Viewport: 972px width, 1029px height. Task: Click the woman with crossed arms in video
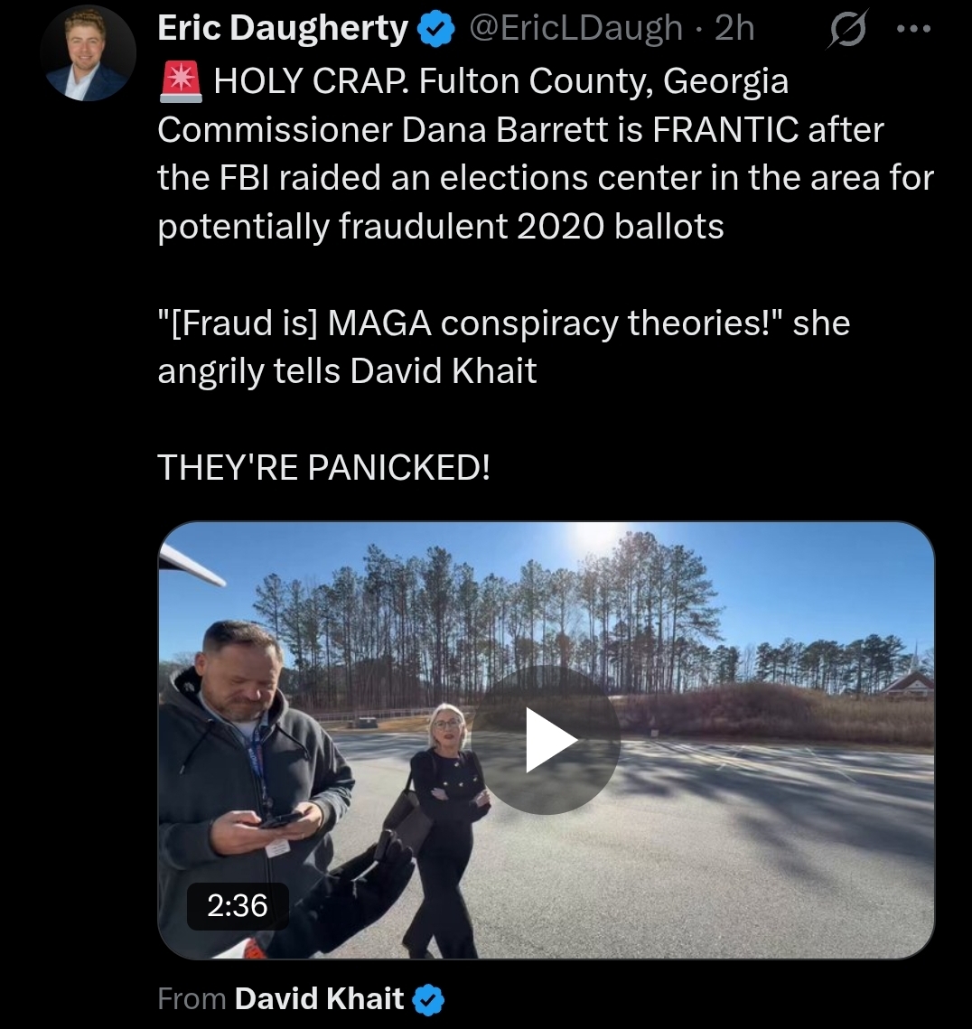click(x=446, y=827)
